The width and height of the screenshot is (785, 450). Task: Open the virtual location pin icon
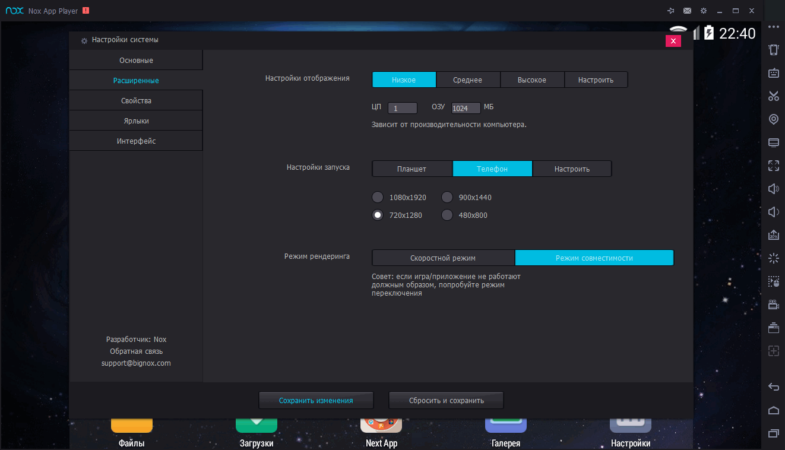tap(773, 119)
